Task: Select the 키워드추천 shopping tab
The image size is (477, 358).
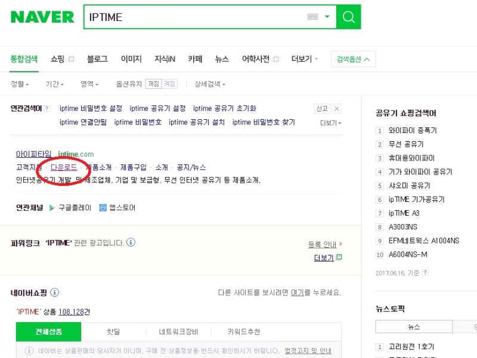Action: pyautogui.click(x=244, y=332)
